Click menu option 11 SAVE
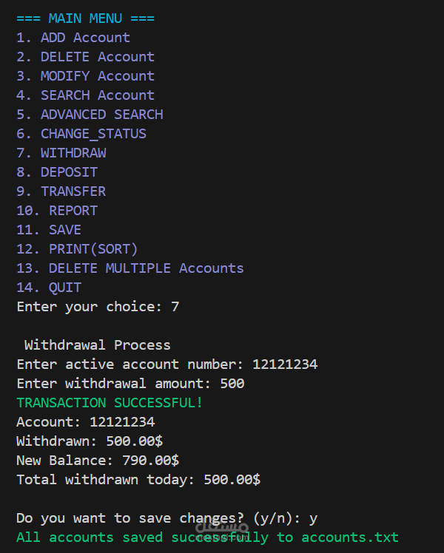 (x=50, y=230)
